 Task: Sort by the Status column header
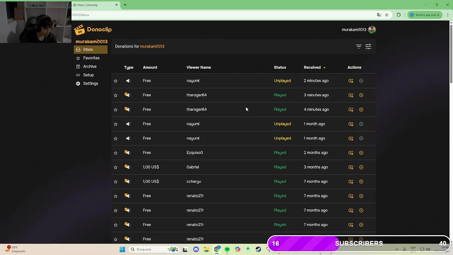coord(280,67)
